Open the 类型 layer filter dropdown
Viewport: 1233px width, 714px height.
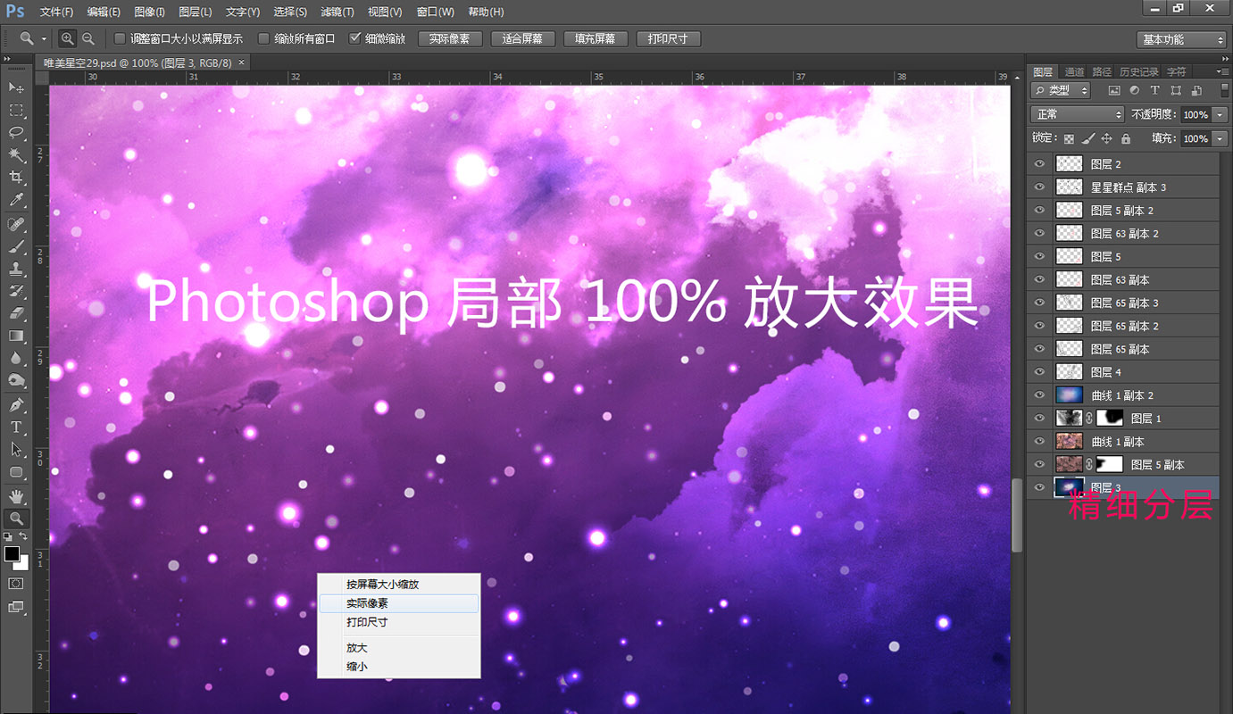click(x=1061, y=90)
